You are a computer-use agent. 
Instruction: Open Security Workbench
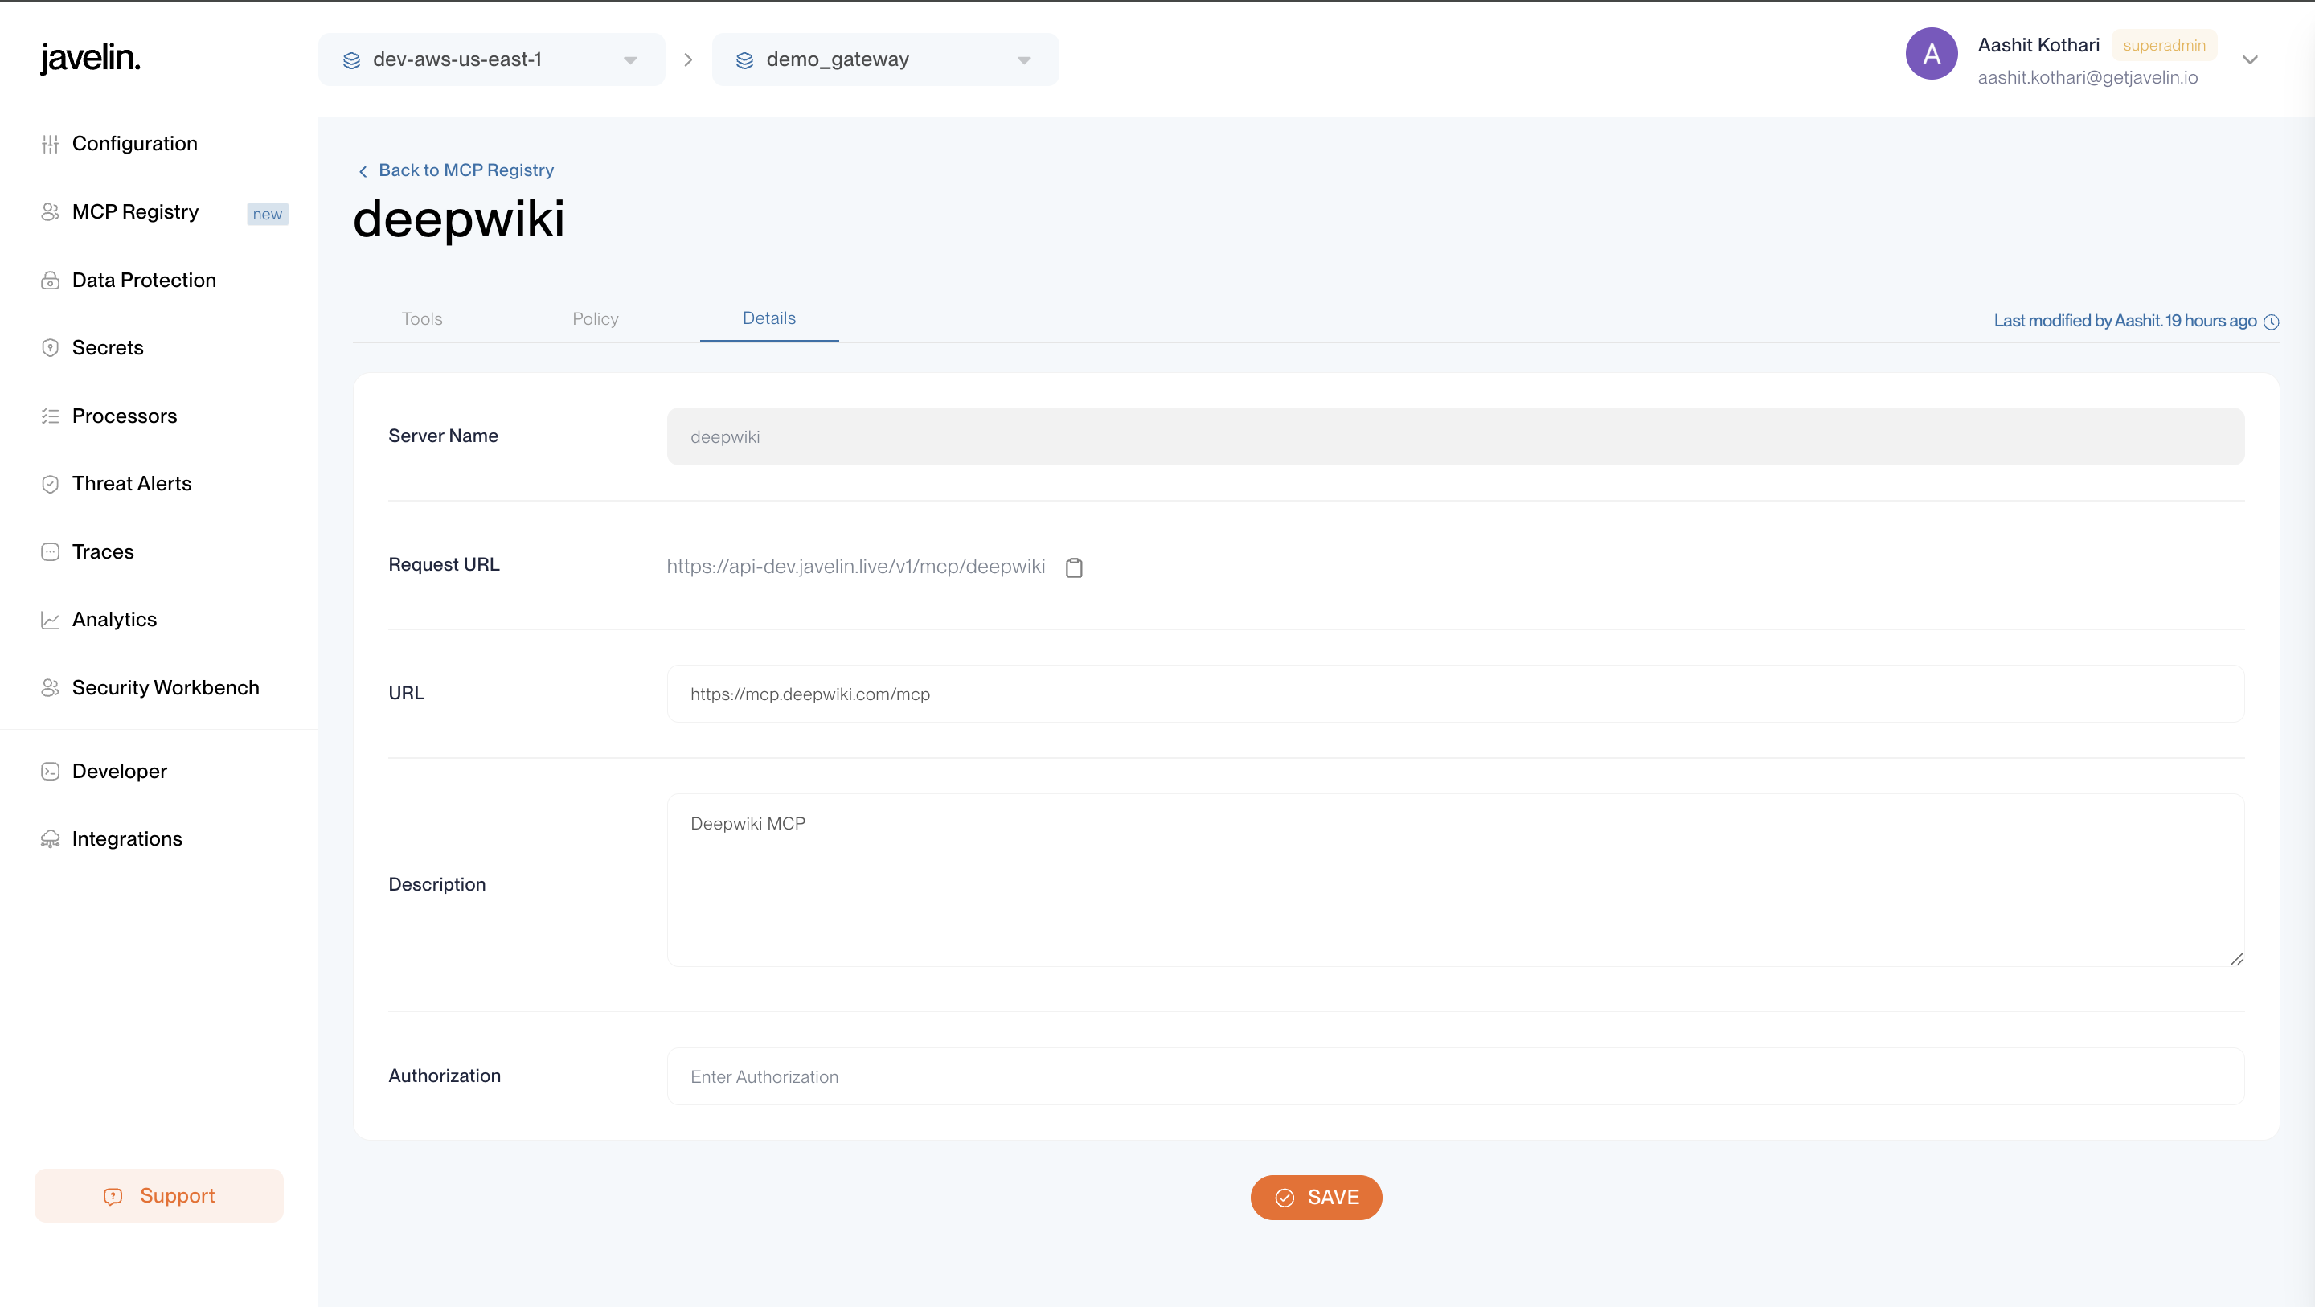point(166,687)
